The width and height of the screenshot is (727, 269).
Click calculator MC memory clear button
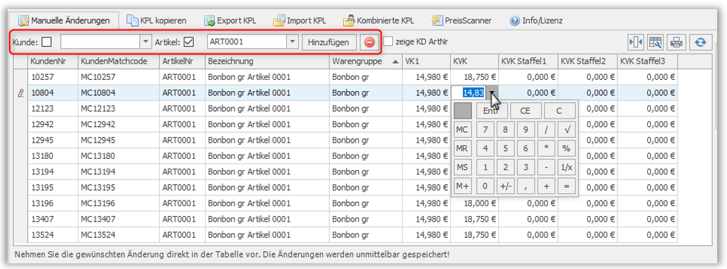[x=462, y=130]
